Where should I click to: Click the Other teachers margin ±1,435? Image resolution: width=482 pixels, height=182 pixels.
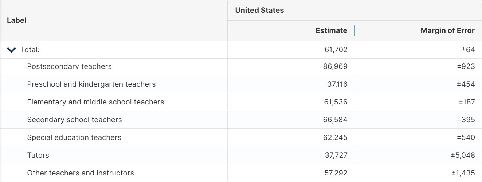(x=464, y=173)
